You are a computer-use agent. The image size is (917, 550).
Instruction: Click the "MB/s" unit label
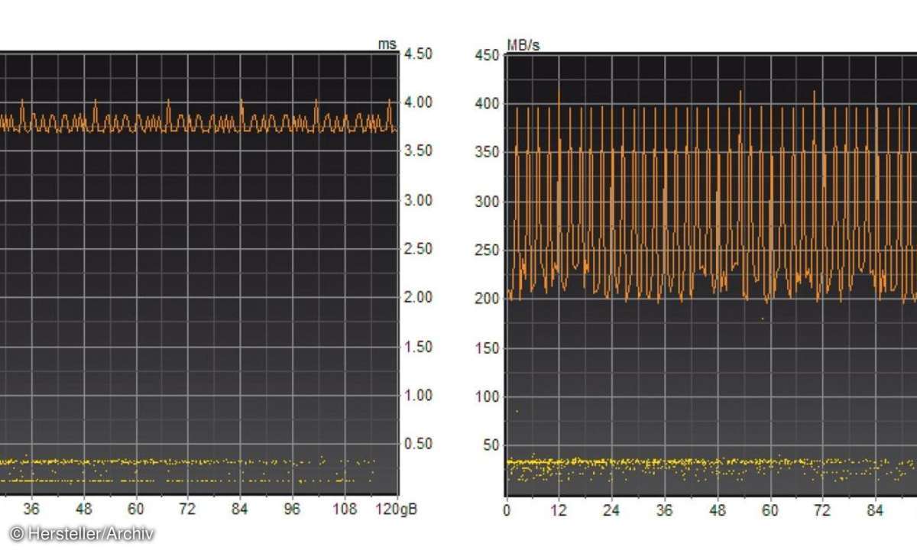pos(523,45)
